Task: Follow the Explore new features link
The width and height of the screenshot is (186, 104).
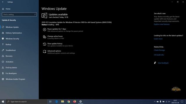Action: (162, 24)
